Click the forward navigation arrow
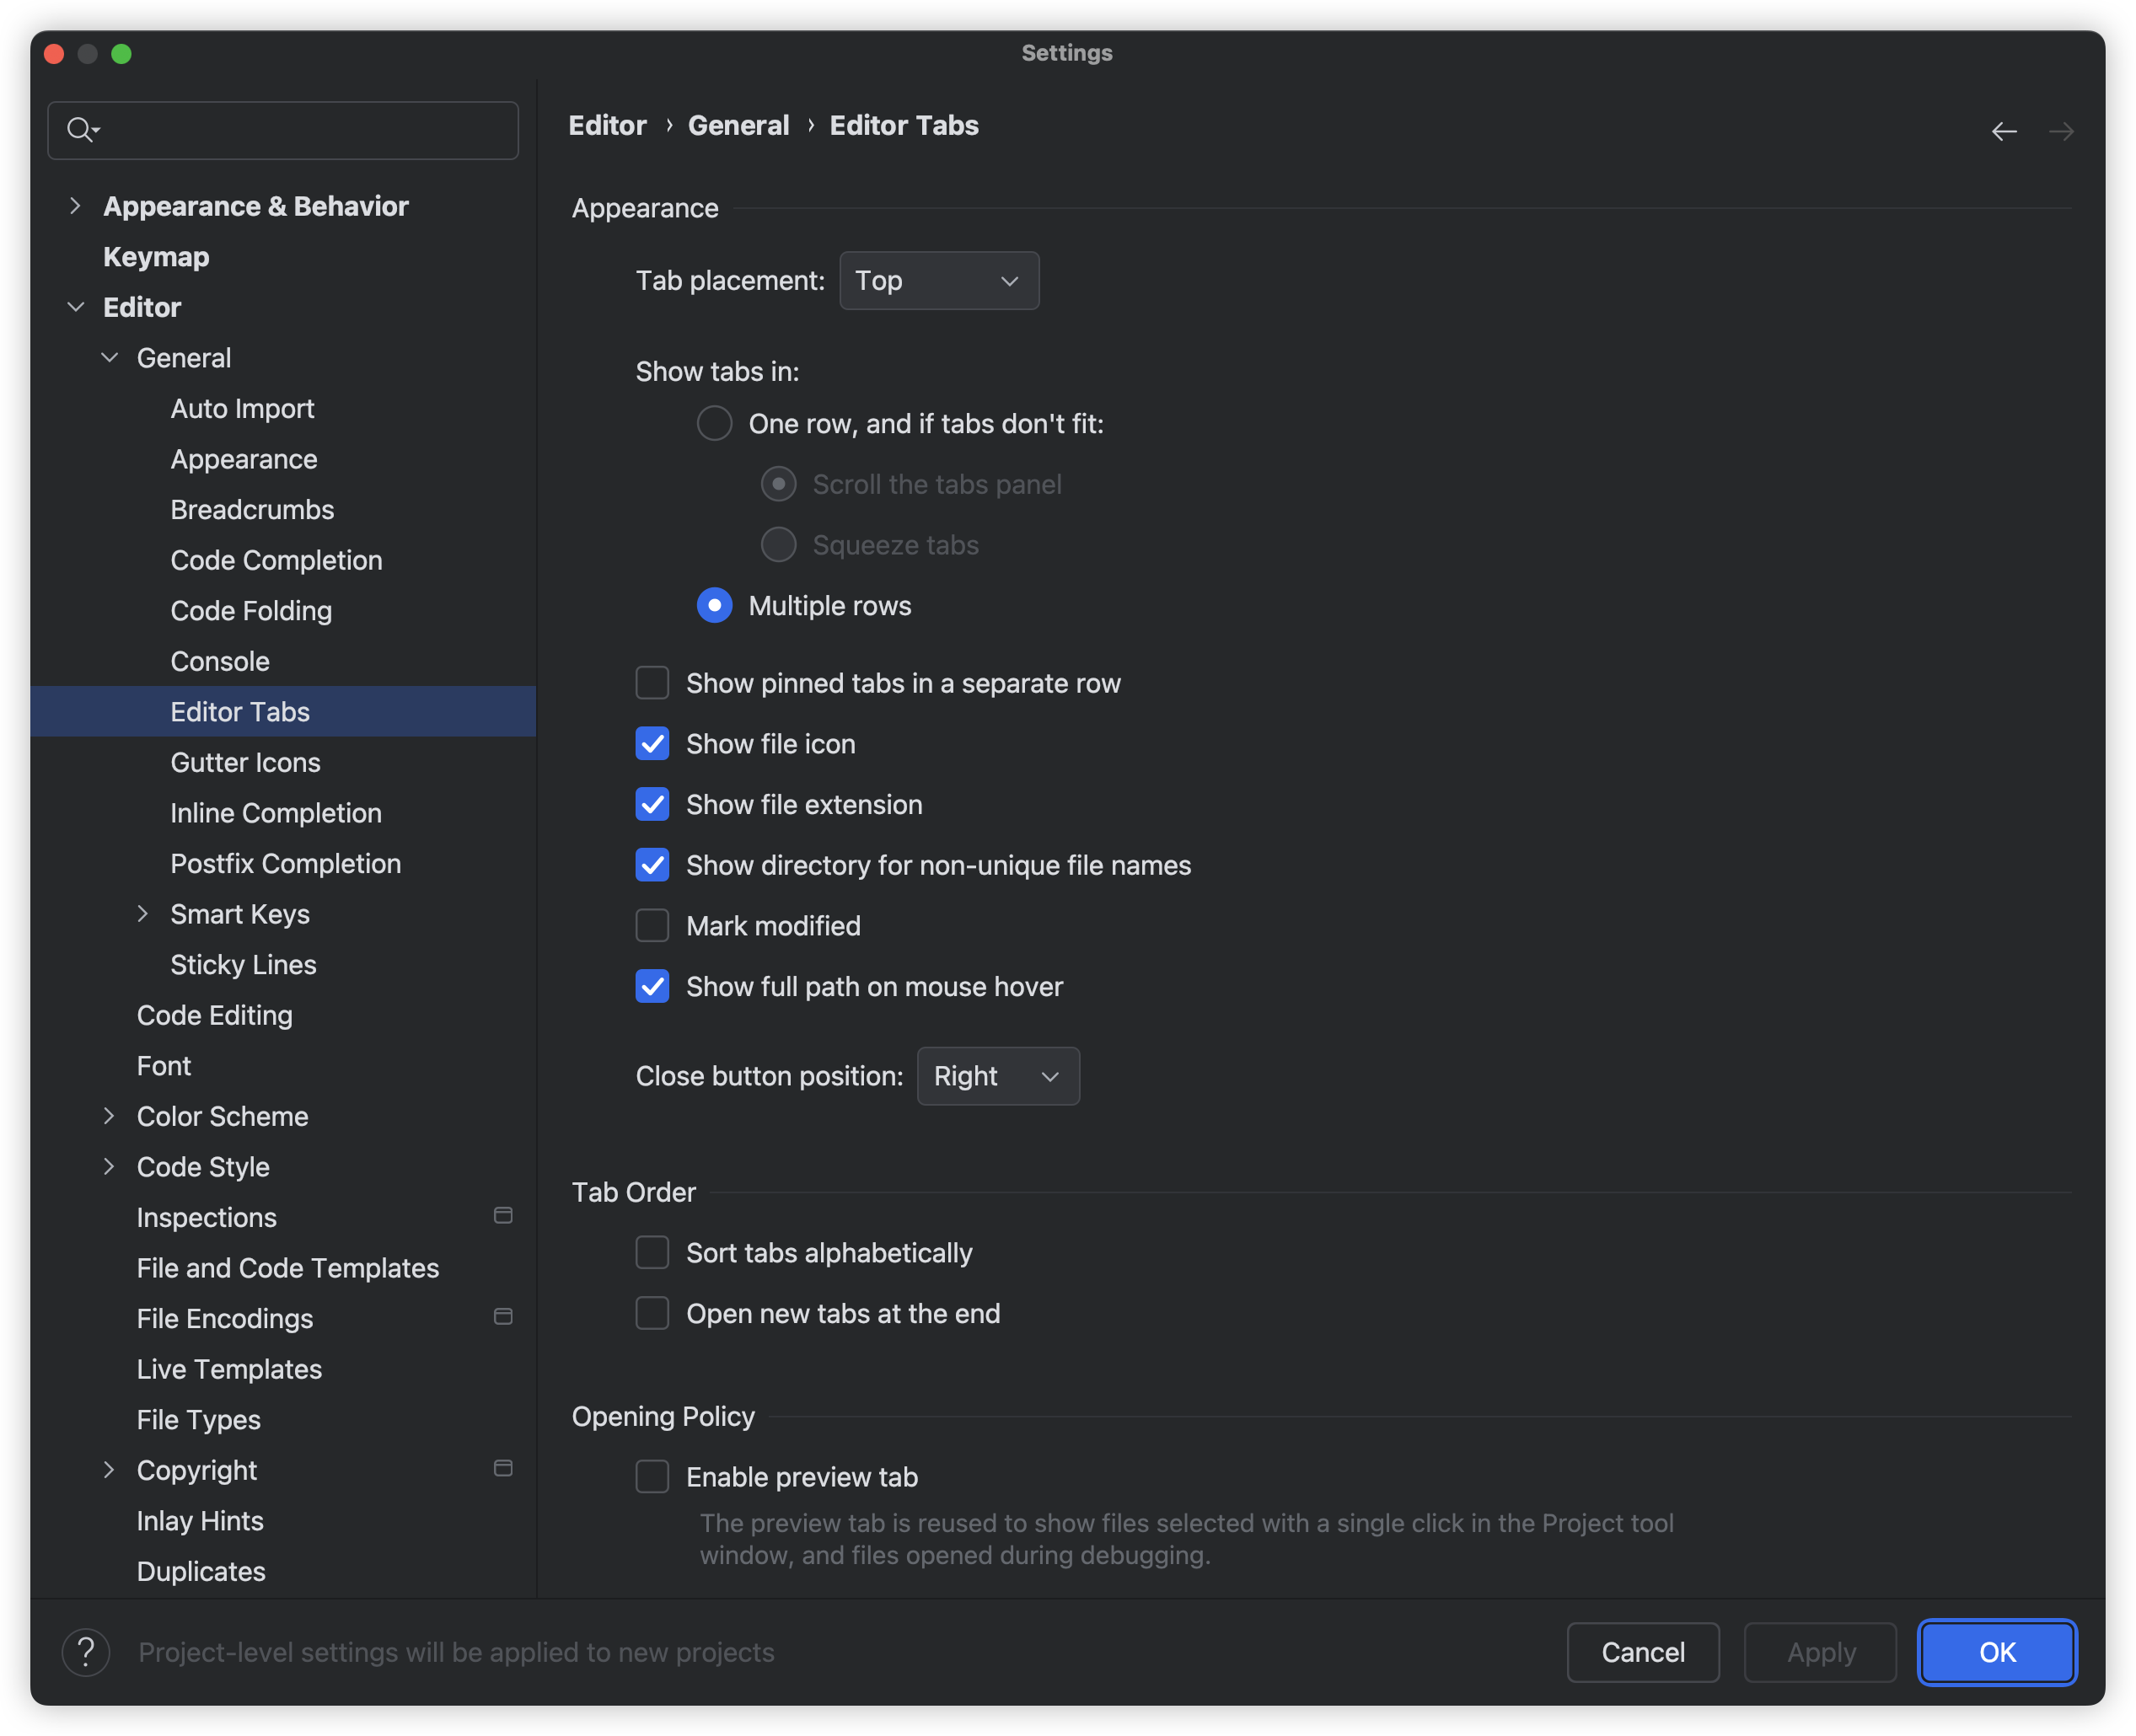 point(2060,131)
